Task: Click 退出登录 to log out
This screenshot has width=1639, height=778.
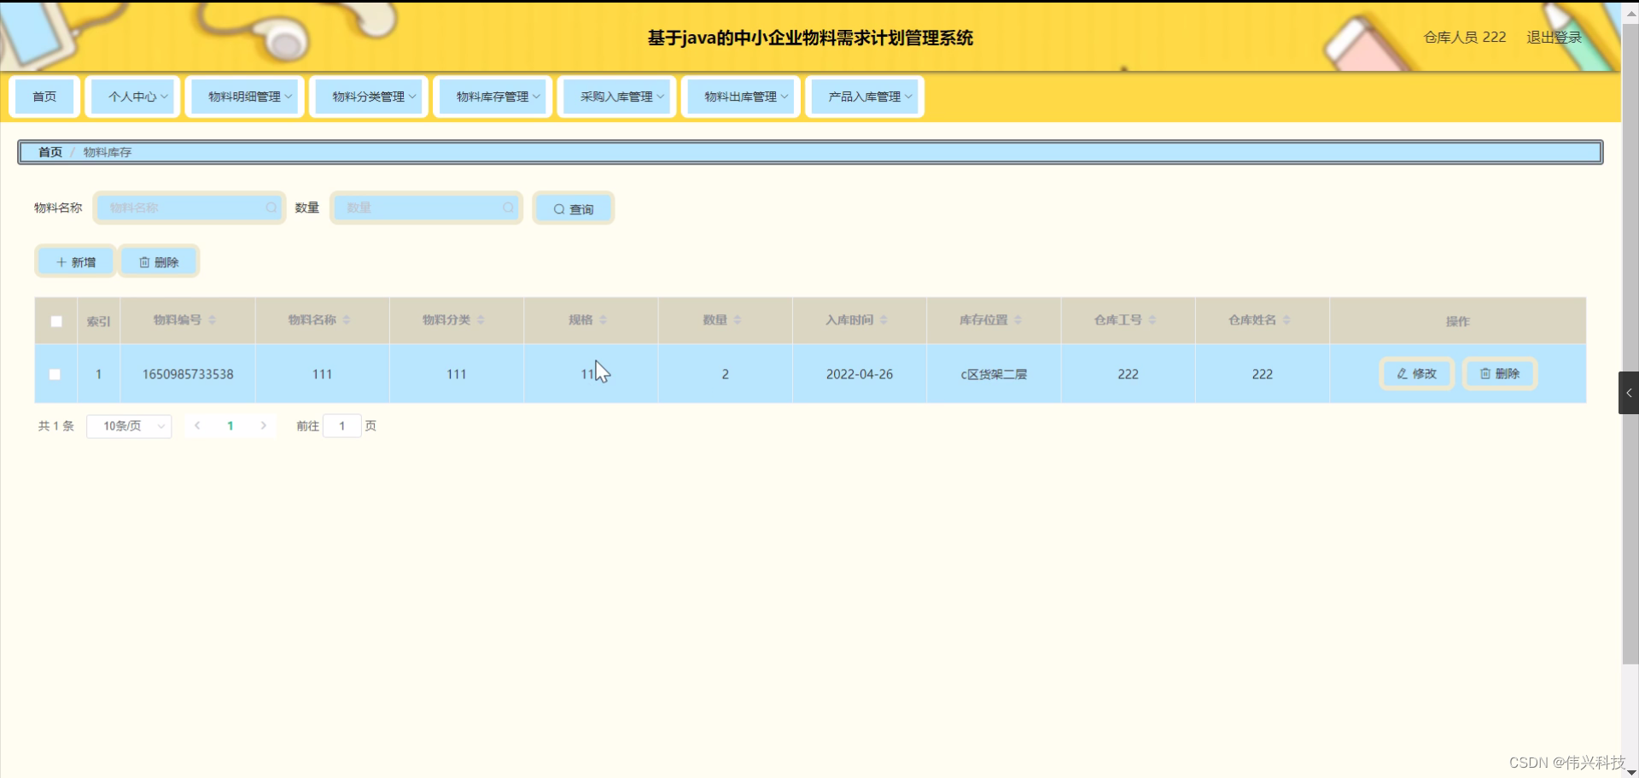Action: pos(1553,37)
